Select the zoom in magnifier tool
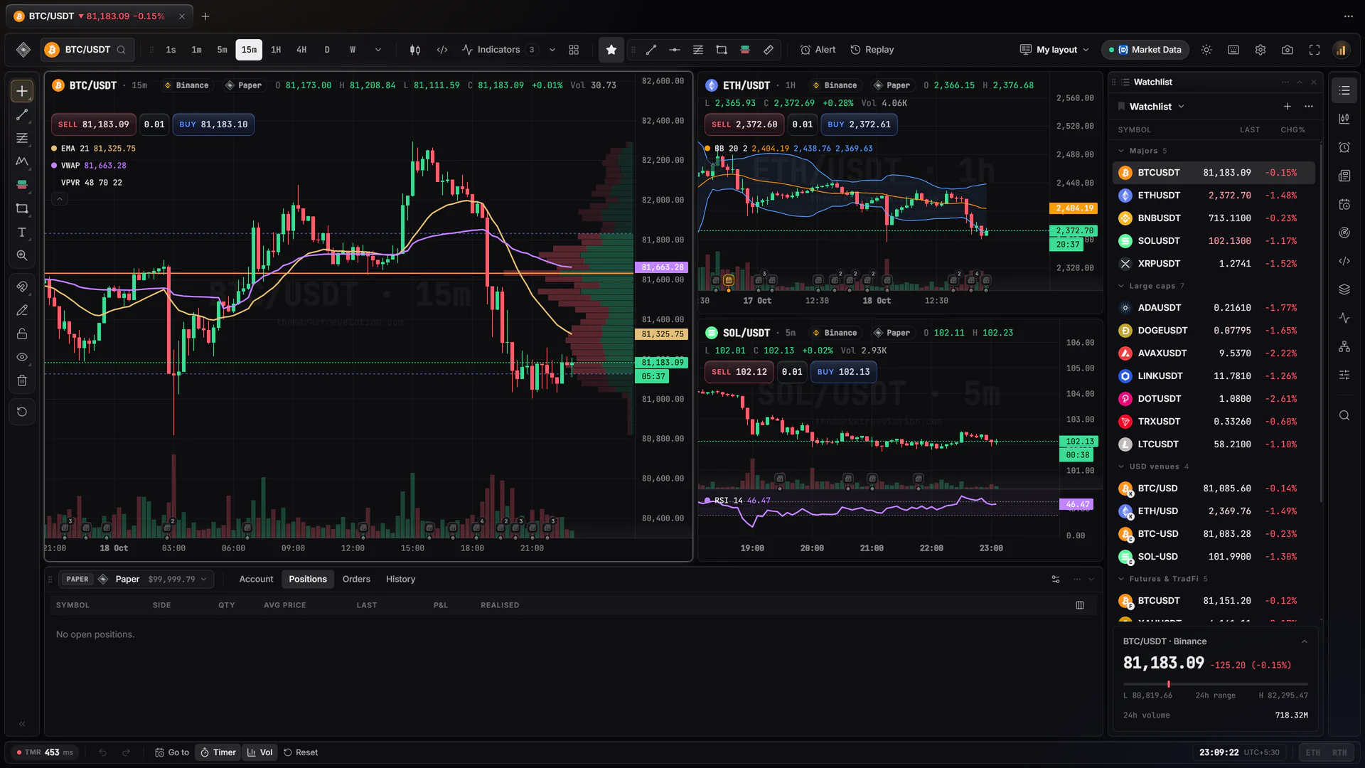1365x768 pixels. [x=22, y=255]
